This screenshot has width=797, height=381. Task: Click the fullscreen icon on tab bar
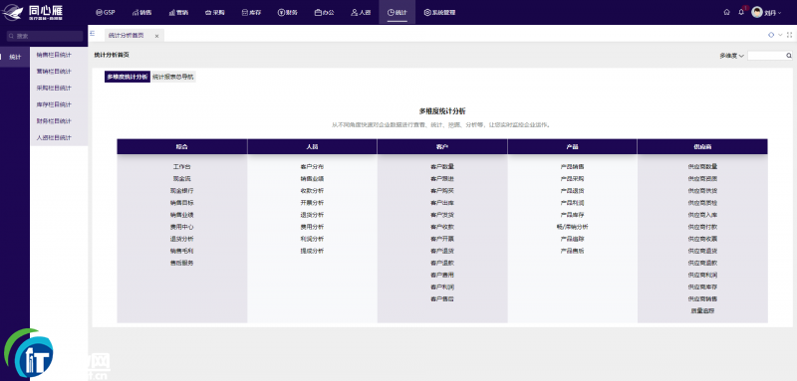789,35
